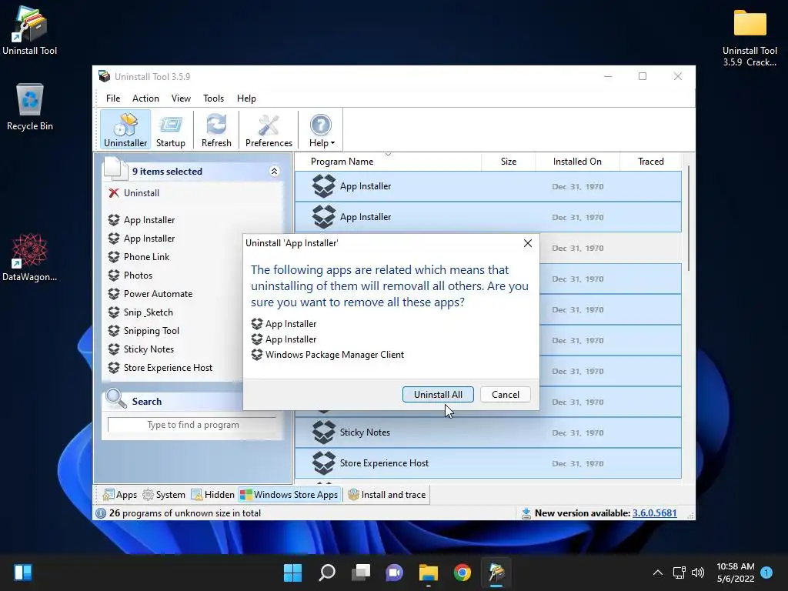788x591 pixels.
Task: Open the Help toolbar dropdown
Action: pyautogui.click(x=321, y=130)
